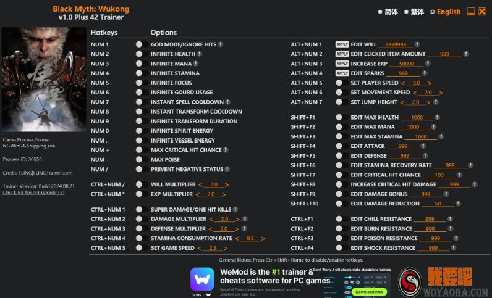Increase Set Game Speed with right arrow

226,248
